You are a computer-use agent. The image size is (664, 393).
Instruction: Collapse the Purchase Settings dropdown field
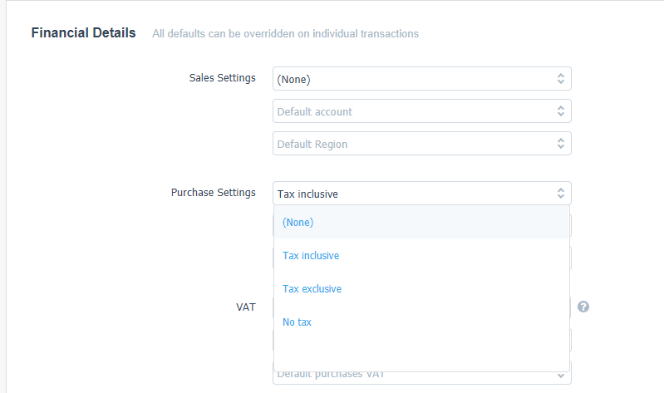click(416, 194)
